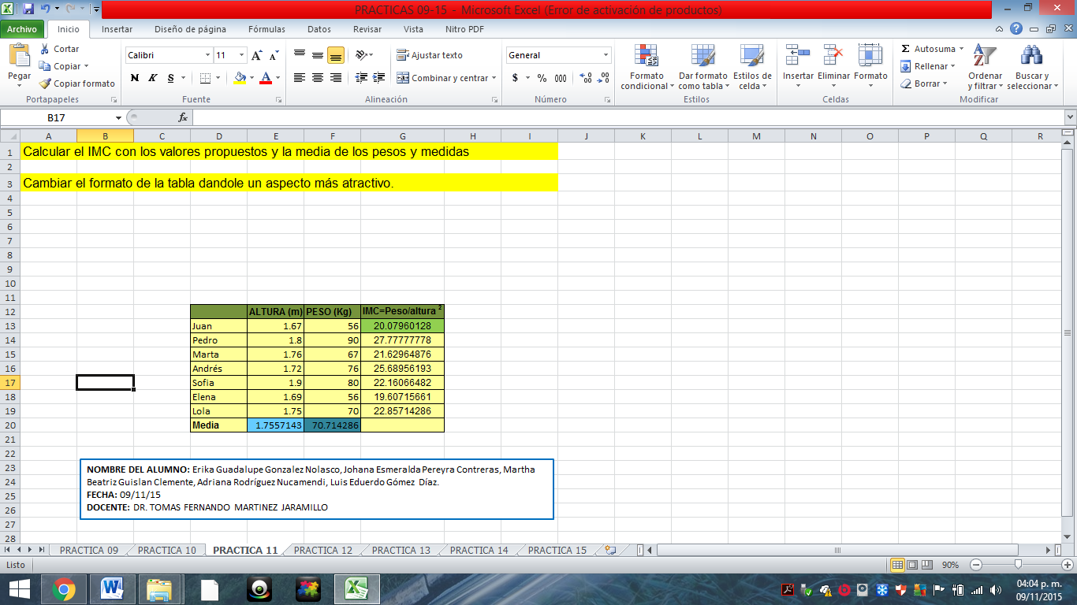
Task: Expand the Combinar y centrar dropdown arrow
Action: (x=494, y=78)
